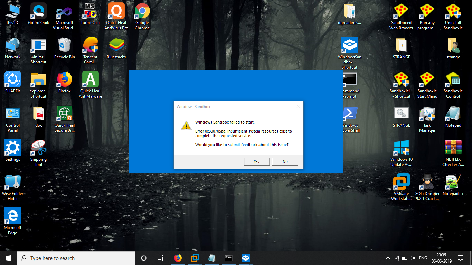Open the Recycle Bin
This screenshot has height=265, width=472.
[65, 49]
